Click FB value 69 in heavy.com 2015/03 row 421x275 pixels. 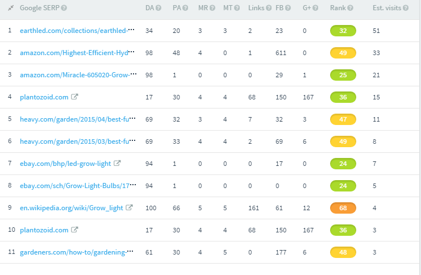point(279,141)
